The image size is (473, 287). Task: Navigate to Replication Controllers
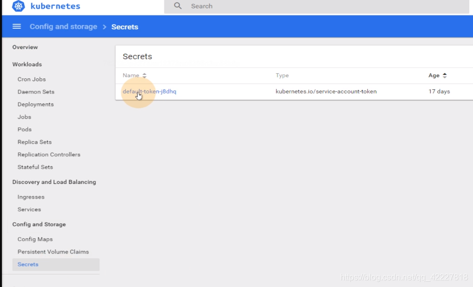49,154
